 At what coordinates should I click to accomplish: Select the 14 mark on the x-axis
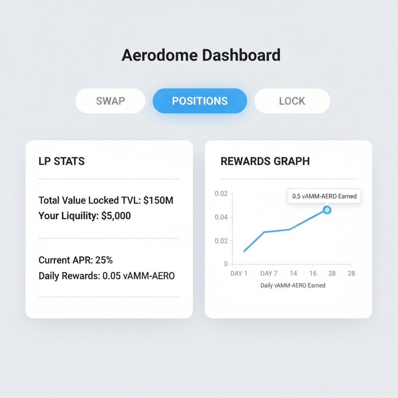pyautogui.click(x=293, y=273)
